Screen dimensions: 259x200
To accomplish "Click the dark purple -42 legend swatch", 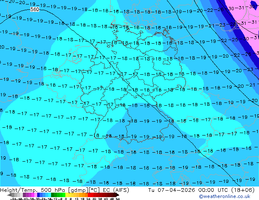I will (24, 195).
